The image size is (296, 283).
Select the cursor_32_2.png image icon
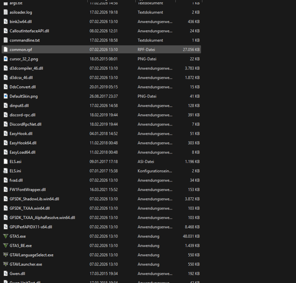6,59
